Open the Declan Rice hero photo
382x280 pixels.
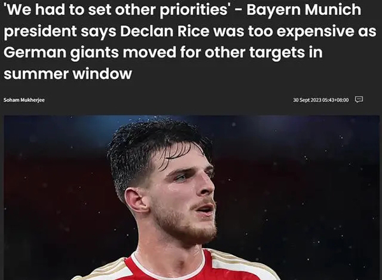coord(192,197)
